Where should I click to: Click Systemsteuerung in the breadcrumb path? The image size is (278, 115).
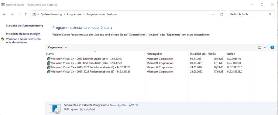pyautogui.click(x=51, y=14)
